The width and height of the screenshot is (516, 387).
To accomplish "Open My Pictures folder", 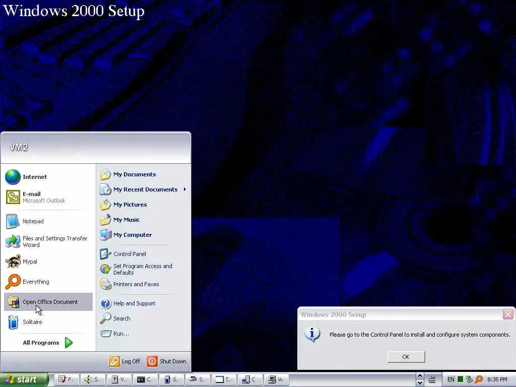I will click(x=144, y=205).
